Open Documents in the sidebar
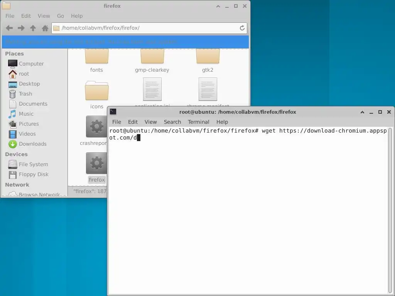Screen dimensions: 395x296 pyautogui.click(x=28, y=104)
